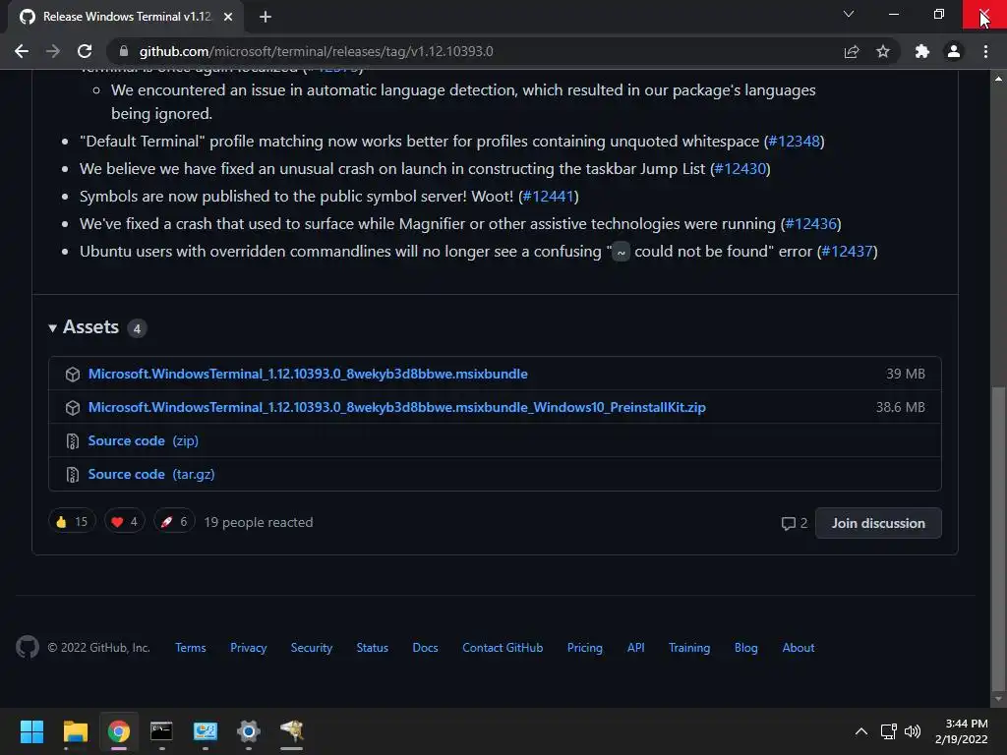The image size is (1007, 755).
Task: Share this page via share icon
Action: [852, 51]
